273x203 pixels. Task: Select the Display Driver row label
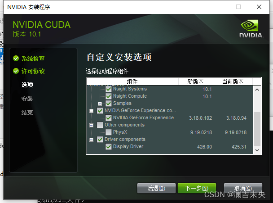[128, 146]
